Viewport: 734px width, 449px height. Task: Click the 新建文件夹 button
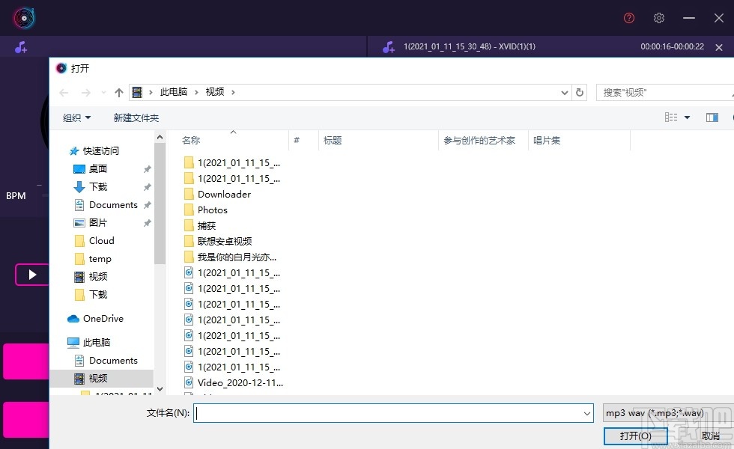[136, 117]
